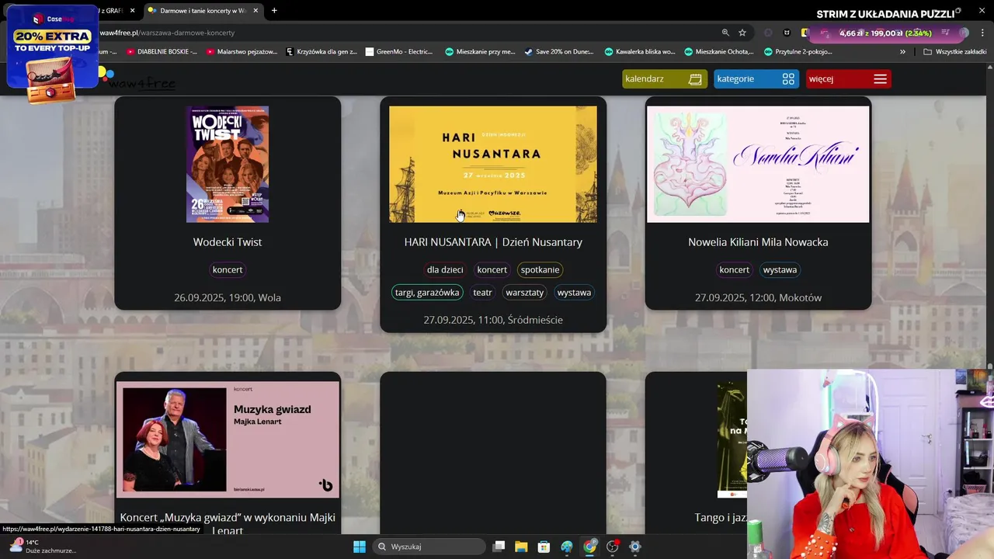Open Kawalerka bliska wo... bookmark

coord(639,52)
